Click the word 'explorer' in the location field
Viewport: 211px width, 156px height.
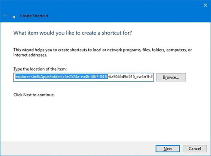[x=22, y=77]
